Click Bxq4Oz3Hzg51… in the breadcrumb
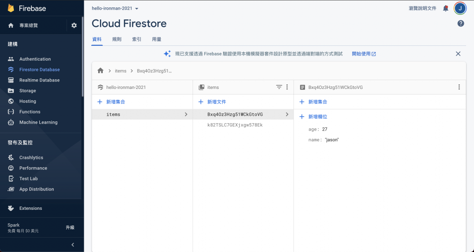 click(154, 71)
